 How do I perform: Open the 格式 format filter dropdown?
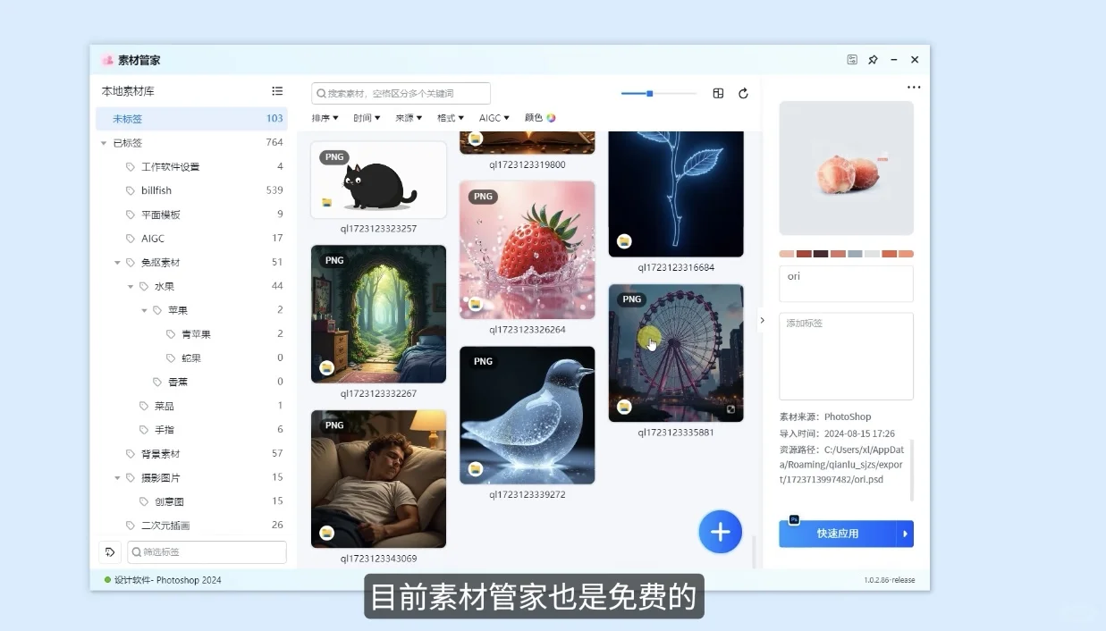[x=451, y=117]
